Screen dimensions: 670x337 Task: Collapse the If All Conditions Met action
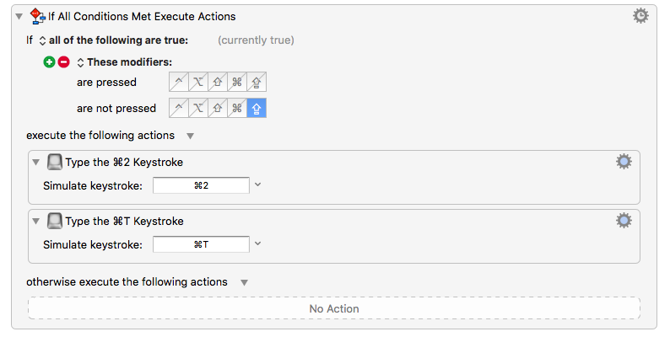19,17
